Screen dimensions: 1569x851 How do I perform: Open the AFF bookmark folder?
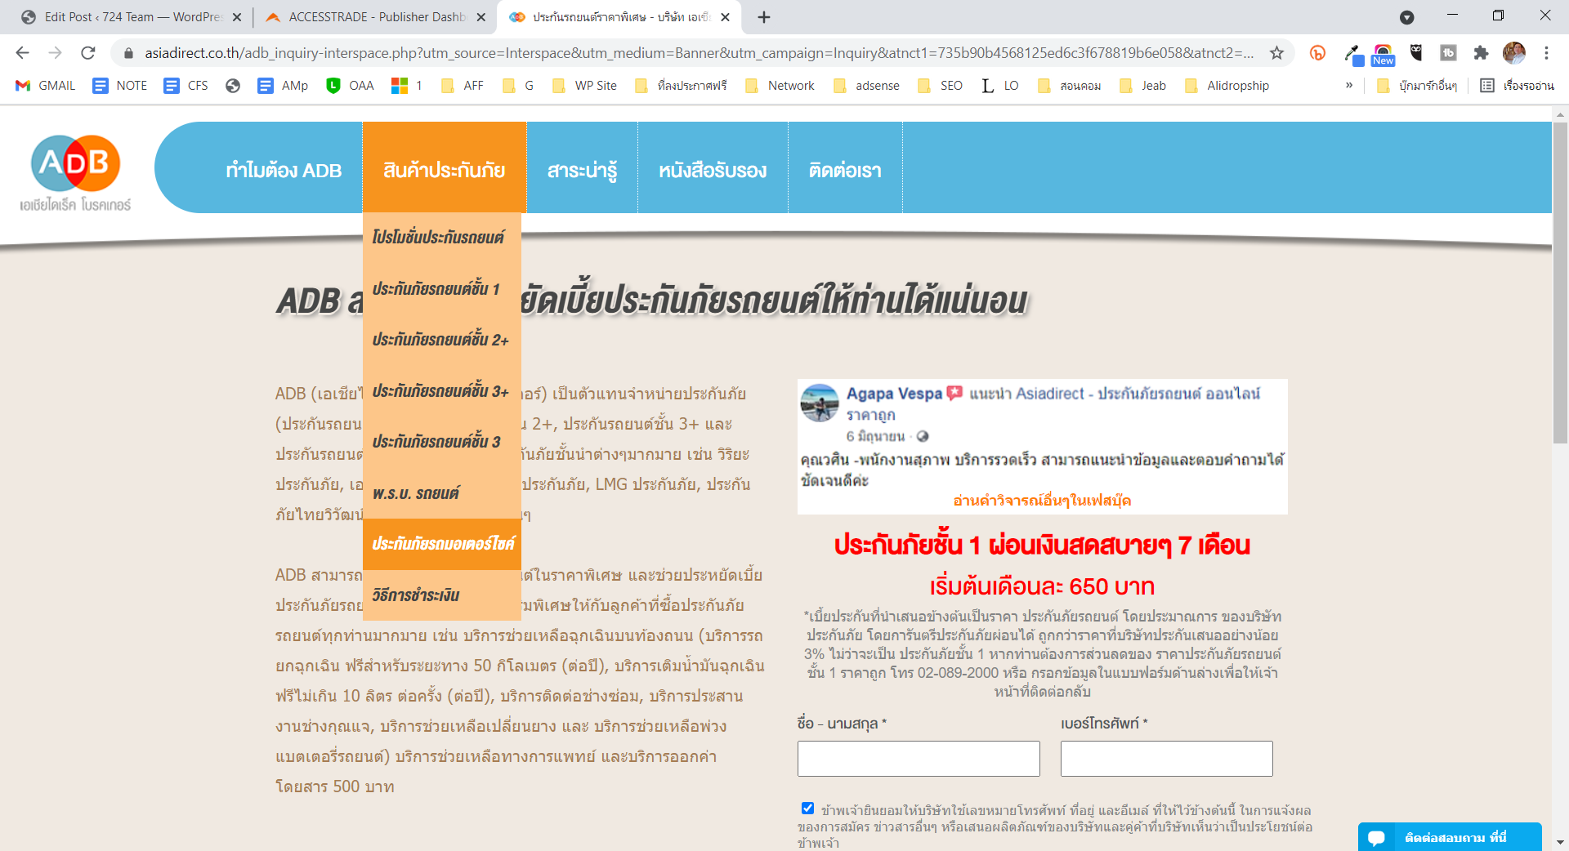point(463,86)
